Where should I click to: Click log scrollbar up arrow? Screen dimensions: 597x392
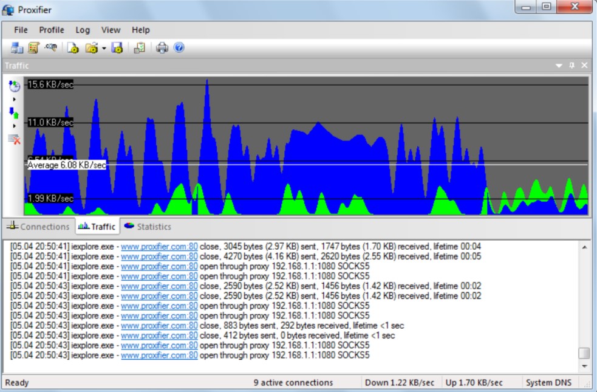pyautogui.click(x=584, y=247)
